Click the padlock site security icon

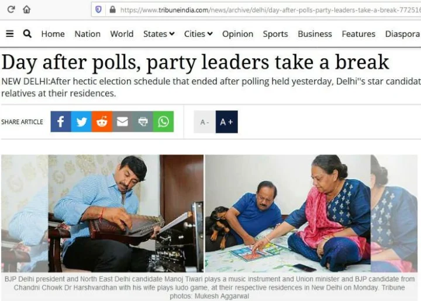(113, 10)
